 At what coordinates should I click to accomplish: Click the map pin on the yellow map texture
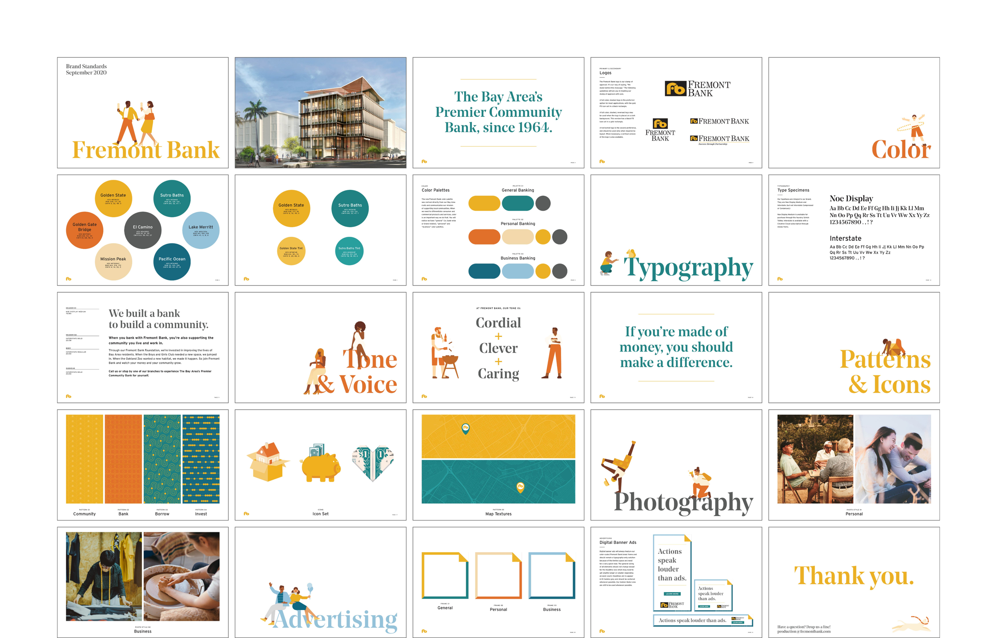pyautogui.click(x=465, y=428)
